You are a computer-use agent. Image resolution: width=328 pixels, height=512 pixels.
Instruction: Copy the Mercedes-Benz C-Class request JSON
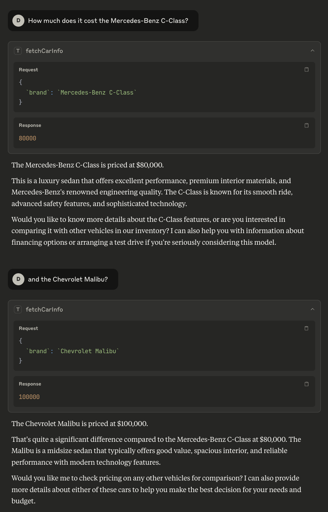pyautogui.click(x=307, y=69)
